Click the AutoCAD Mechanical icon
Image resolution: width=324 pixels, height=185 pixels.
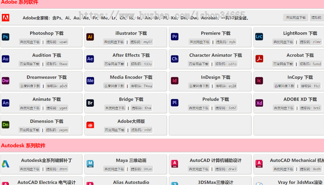(x=259, y=164)
